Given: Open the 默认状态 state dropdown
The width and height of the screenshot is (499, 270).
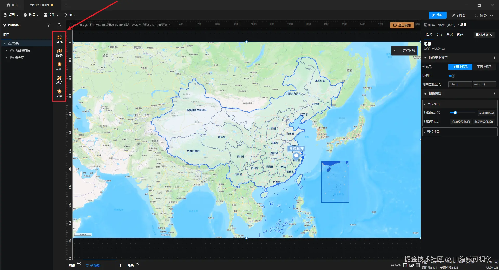Looking at the screenshot, I should (484, 35).
